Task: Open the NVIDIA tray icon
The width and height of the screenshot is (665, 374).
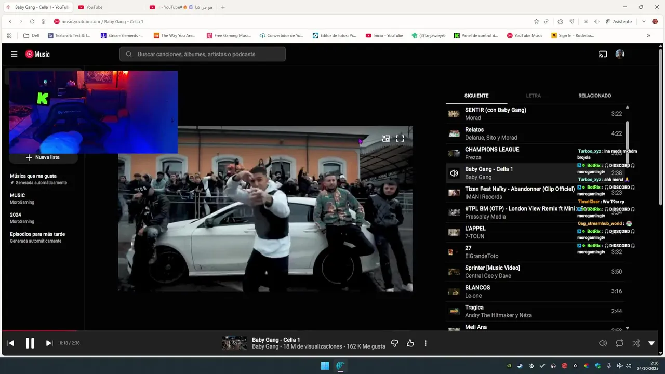Action: [509, 366]
